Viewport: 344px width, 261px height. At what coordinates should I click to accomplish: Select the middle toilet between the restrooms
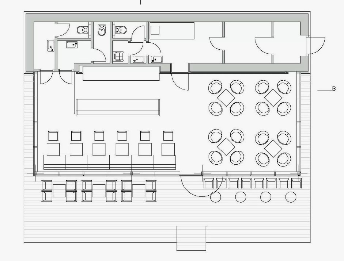pos(102,30)
